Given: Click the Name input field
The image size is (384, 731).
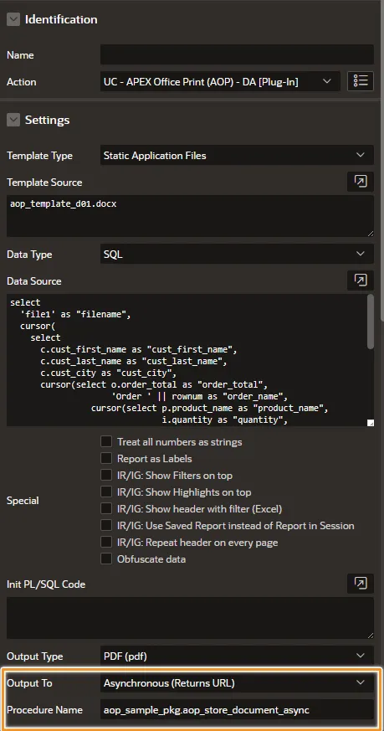Looking at the screenshot, I should coord(237,54).
